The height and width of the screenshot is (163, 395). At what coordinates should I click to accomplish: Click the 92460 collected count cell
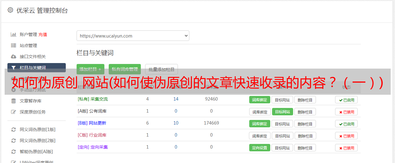coord(211,99)
